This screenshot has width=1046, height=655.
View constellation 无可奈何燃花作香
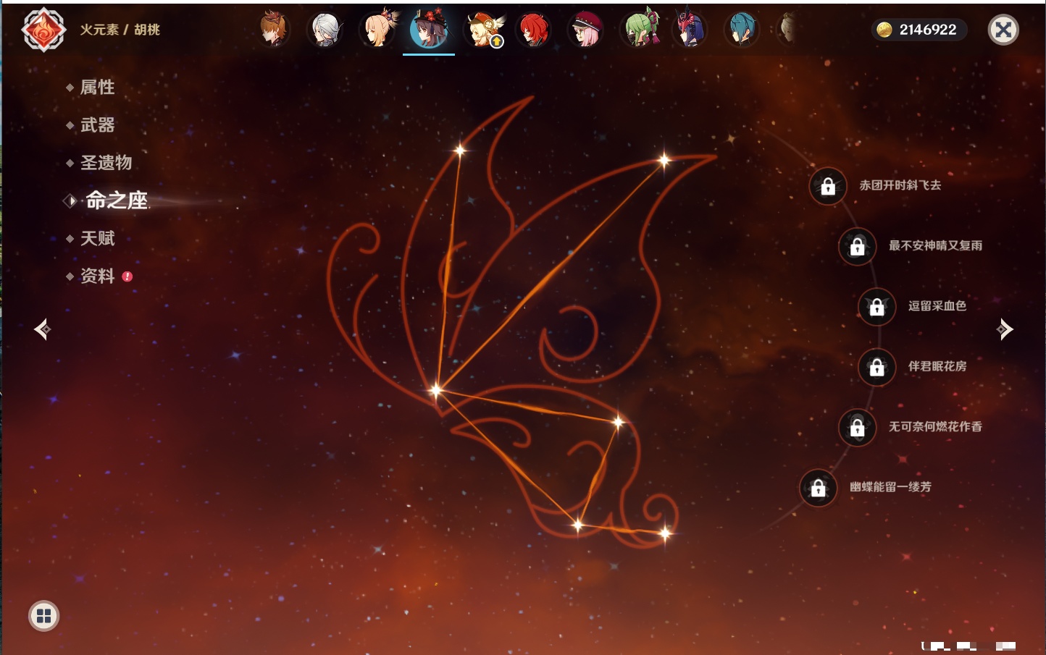pyautogui.click(x=936, y=426)
